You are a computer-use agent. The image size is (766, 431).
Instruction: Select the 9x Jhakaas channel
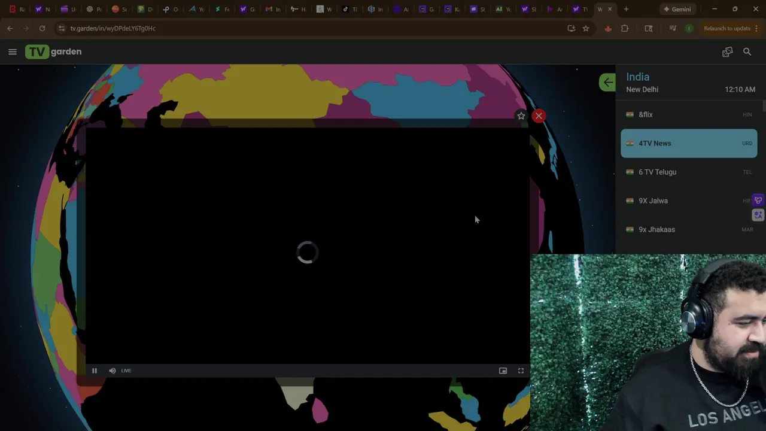tap(689, 229)
